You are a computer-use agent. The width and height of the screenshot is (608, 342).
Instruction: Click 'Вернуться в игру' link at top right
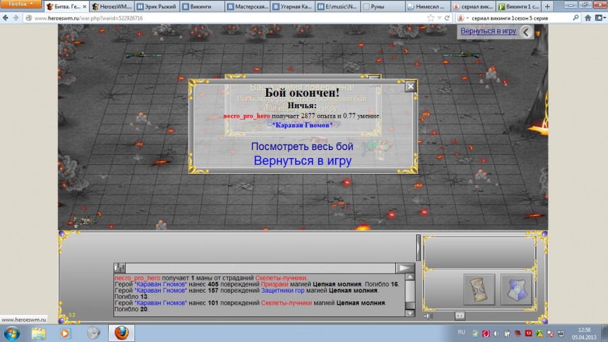coord(488,31)
